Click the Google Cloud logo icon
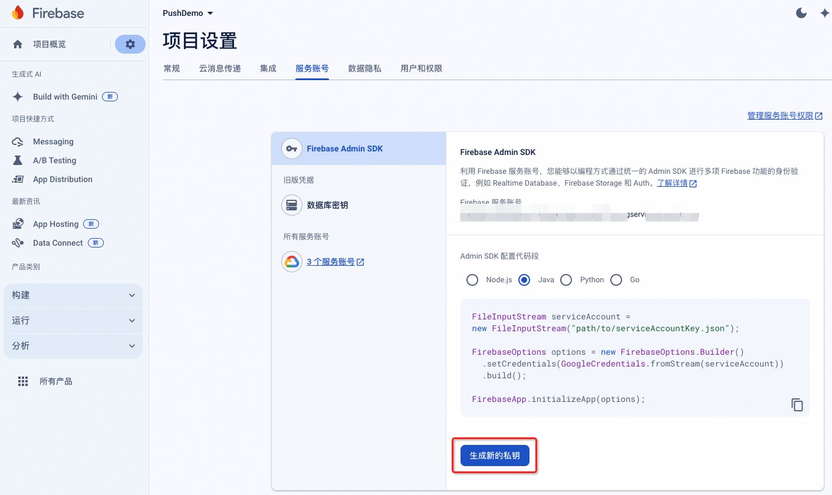Image resolution: width=832 pixels, height=495 pixels. [291, 262]
